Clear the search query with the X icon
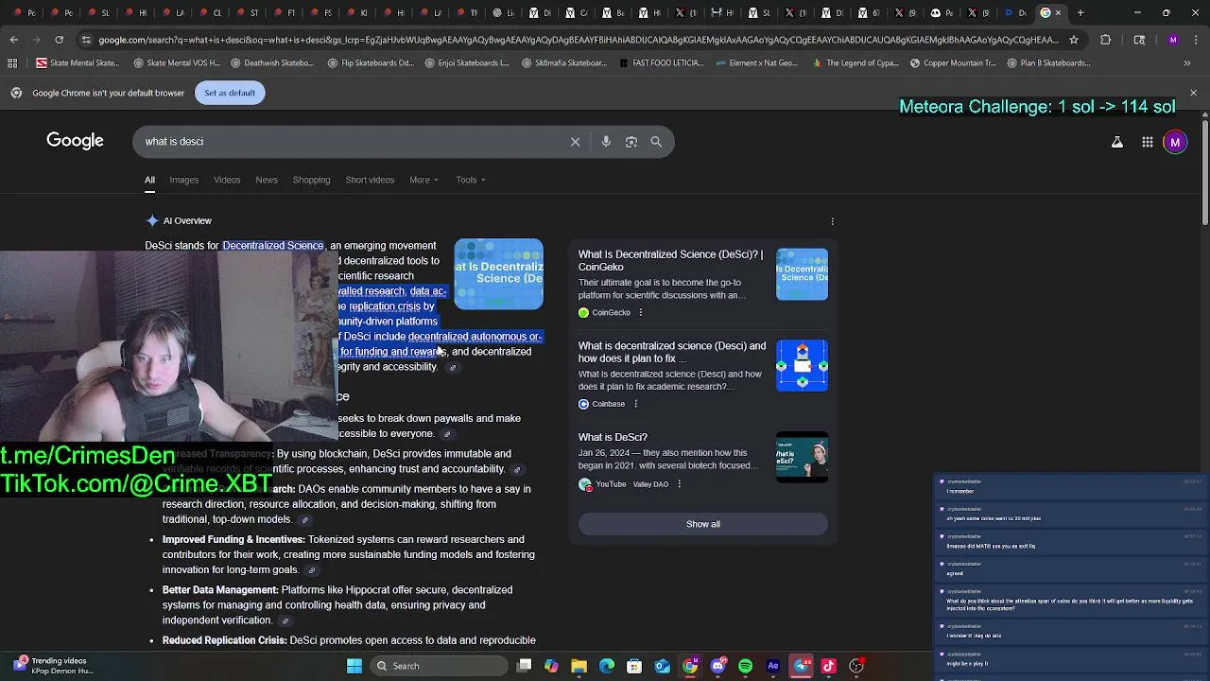 [575, 142]
